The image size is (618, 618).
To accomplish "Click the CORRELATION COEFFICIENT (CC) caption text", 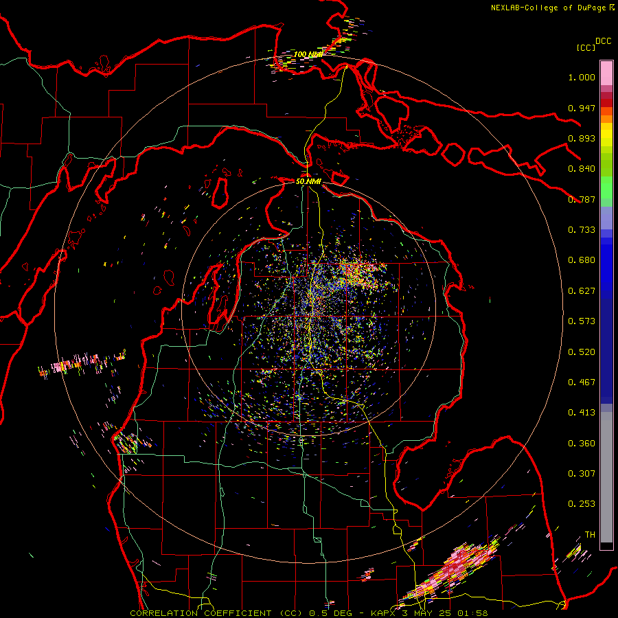I will pyautogui.click(x=217, y=613).
